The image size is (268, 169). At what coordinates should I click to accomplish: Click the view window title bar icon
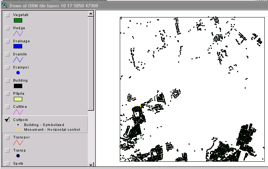(x=4, y=5)
